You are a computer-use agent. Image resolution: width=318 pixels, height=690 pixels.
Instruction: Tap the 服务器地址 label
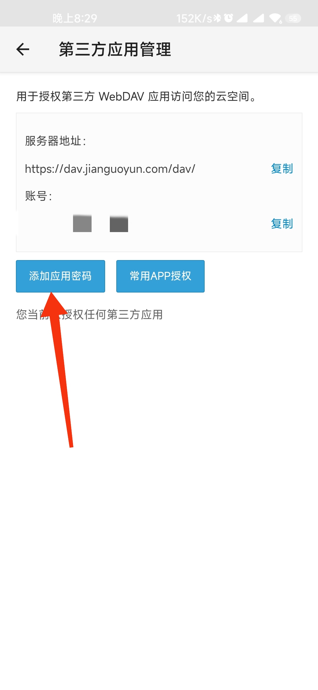(55, 141)
